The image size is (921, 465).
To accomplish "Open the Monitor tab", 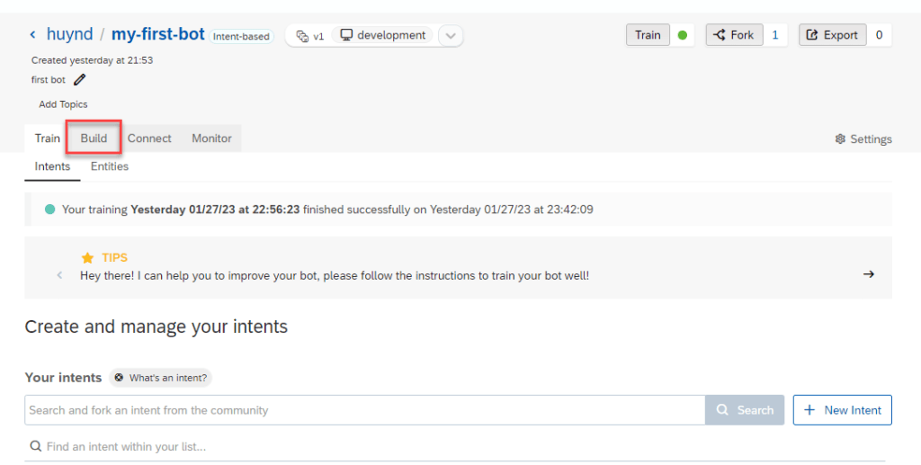I will click(211, 139).
